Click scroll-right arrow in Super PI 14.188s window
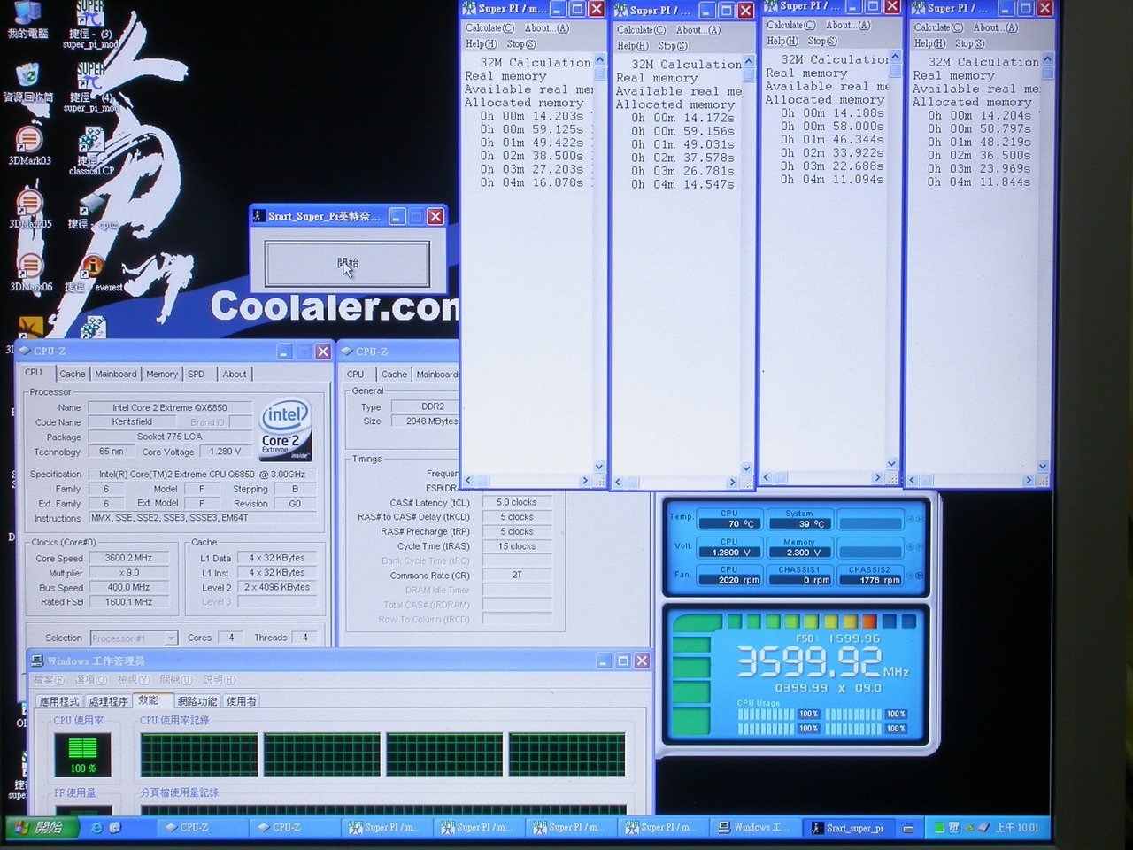This screenshot has width=1133, height=850. [877, 477]
